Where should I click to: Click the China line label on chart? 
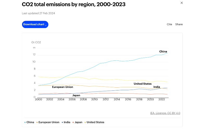163,51
